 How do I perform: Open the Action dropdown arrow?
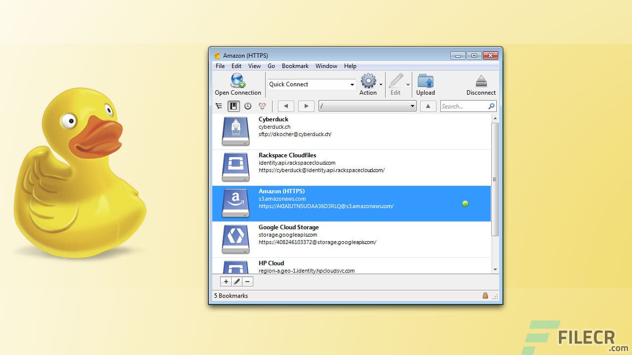tap(381, 84)
